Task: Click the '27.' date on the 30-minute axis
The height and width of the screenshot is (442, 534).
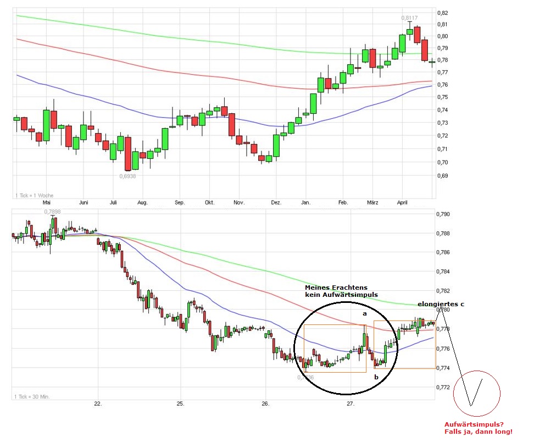Action: [x=351, y=404]
